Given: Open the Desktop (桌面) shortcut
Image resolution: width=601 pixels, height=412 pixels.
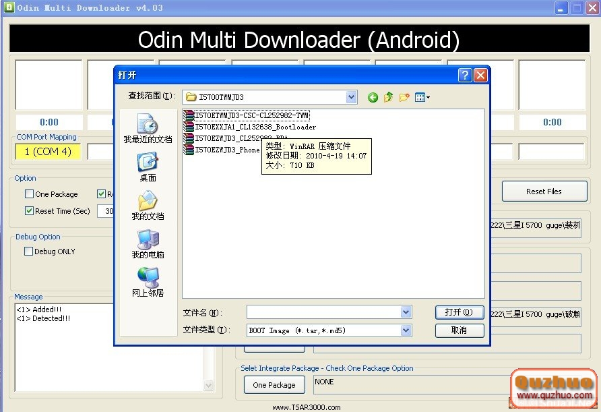Looking at the screenshot, I should 148,167.
